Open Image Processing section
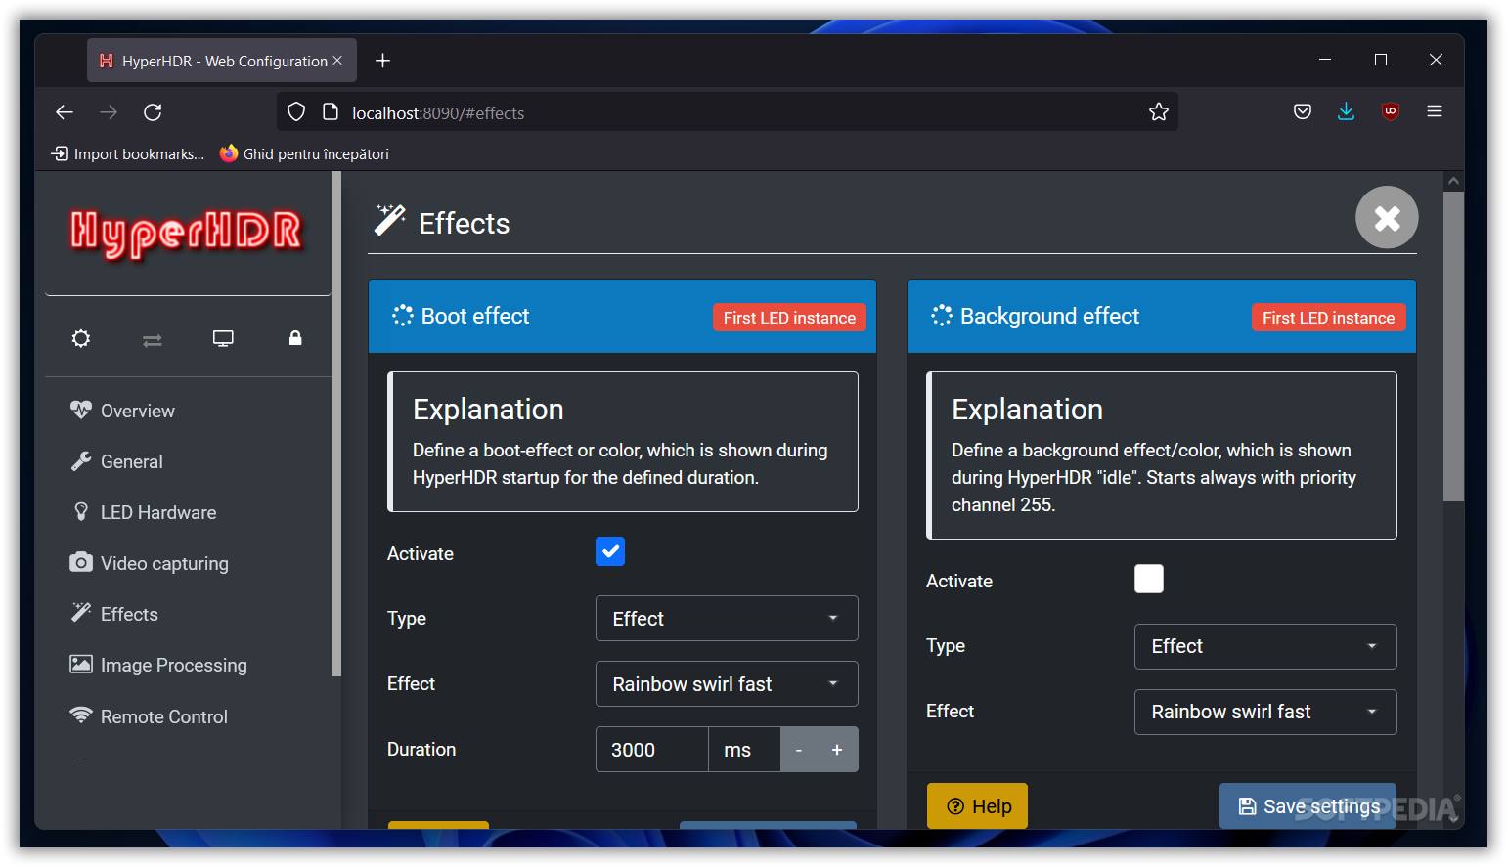 (173, 665)
